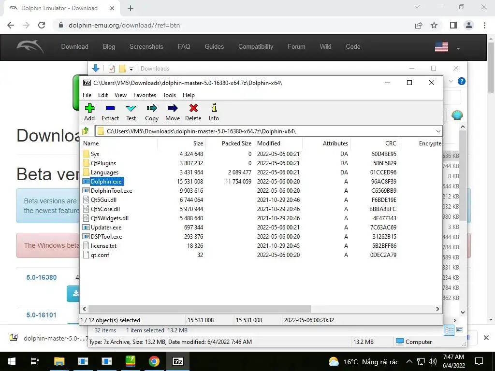Screen dimensions: 495x371
Task: Open Chrome from the taskbar
Action: click(154, 361)
